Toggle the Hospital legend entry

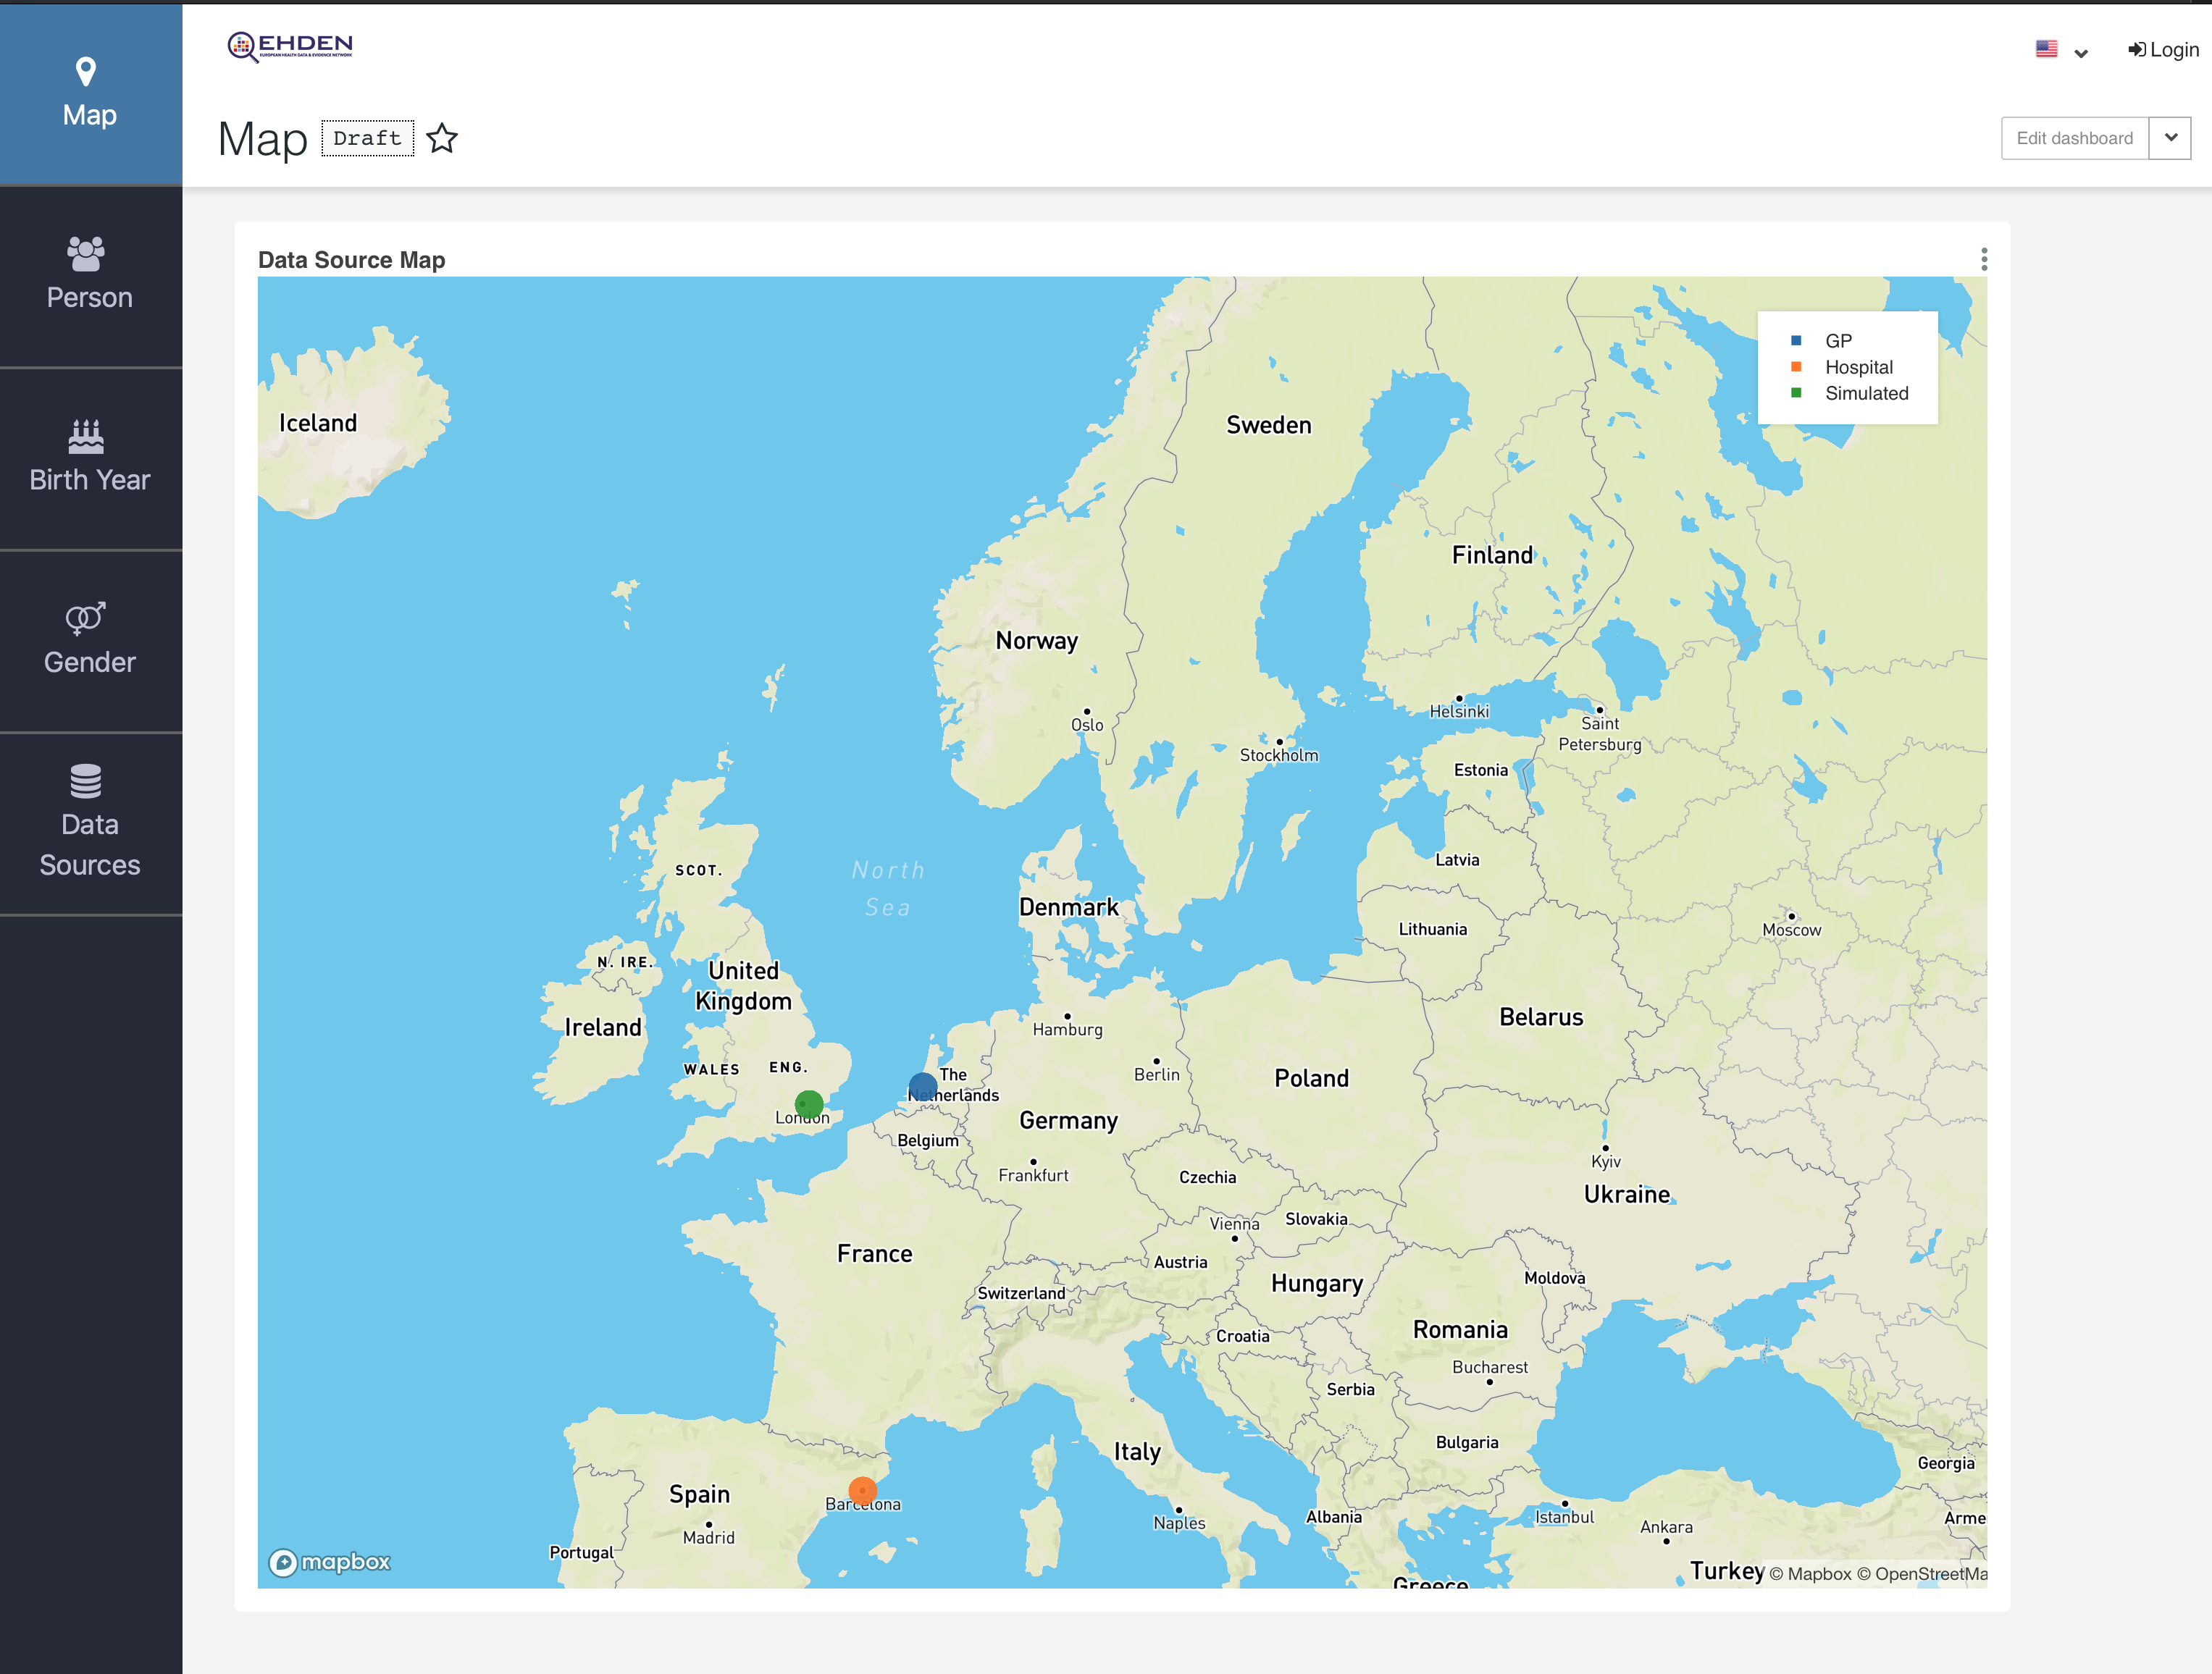pyautogui.click(x=1858, y=367)
